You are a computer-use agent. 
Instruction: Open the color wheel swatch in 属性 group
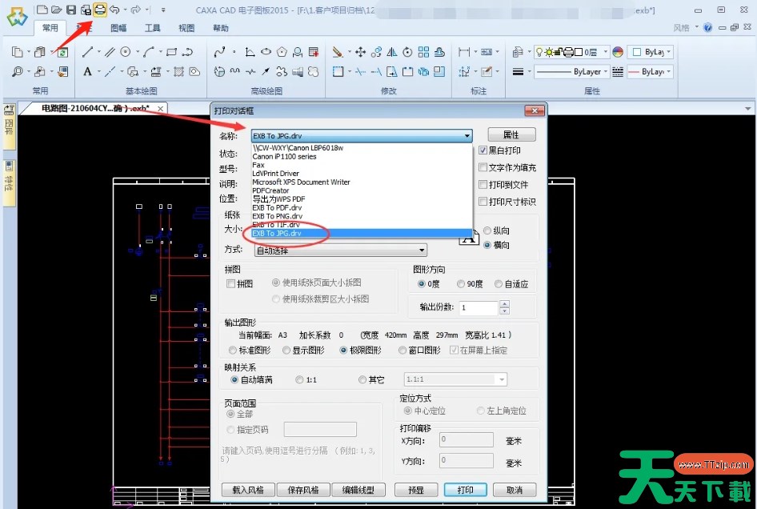coord(617,52)
